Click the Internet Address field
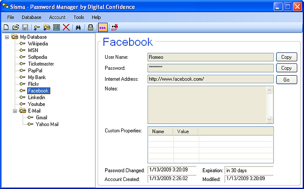 [x=211, y=79]
